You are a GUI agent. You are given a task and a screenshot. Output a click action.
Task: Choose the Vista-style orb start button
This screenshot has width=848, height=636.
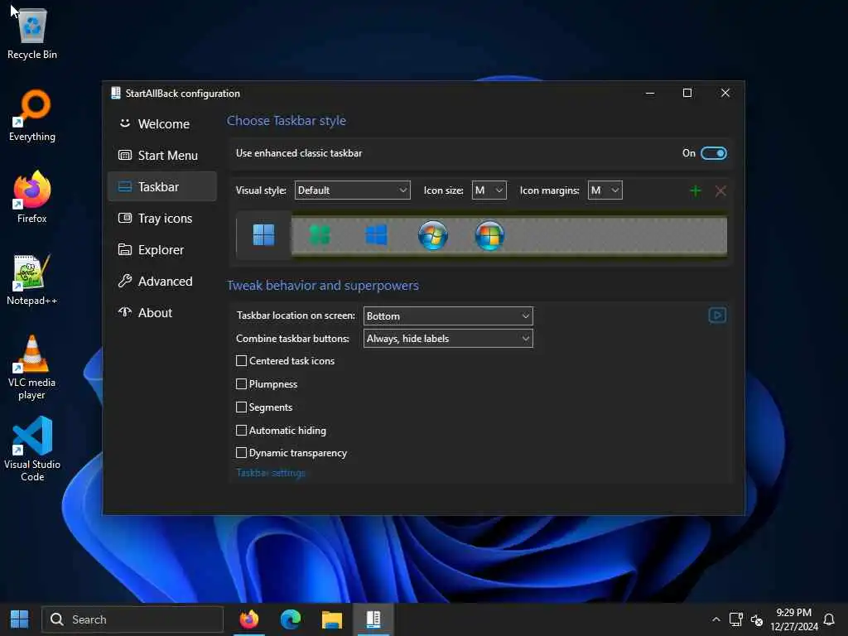pyautogui.click(x=489, y=235)
